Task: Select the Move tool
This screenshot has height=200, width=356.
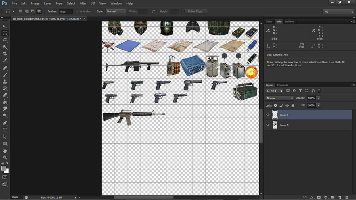Action: coord(5,26)
